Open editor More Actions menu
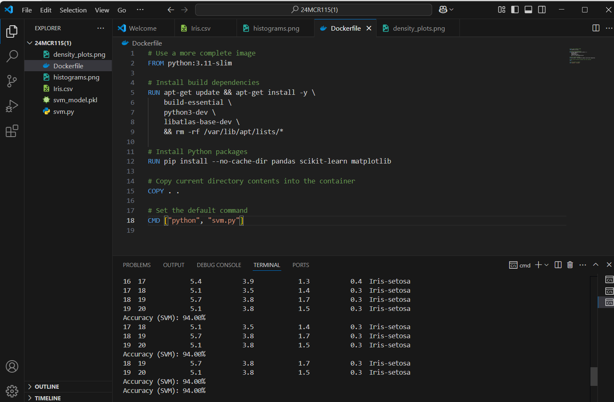Screen dimensions: 614x402 [609, 28]
